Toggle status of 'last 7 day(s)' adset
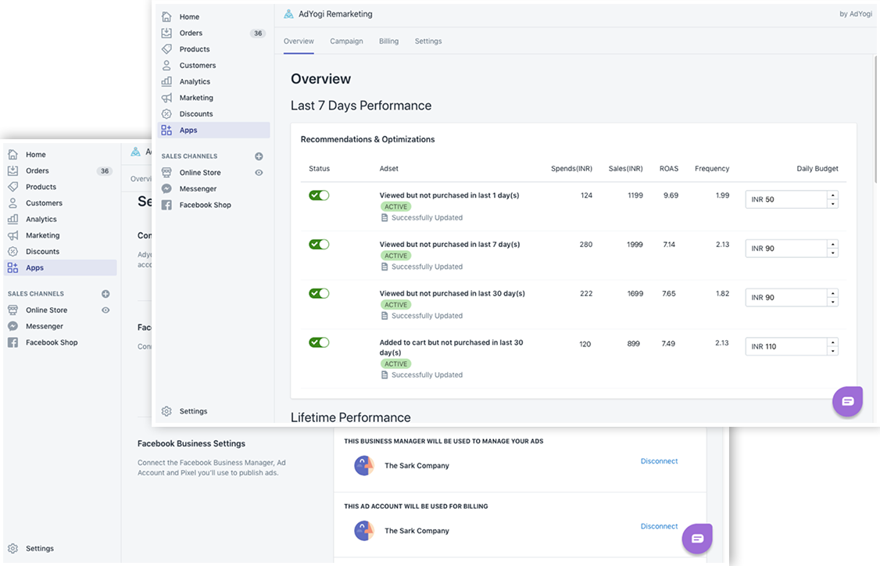Screen dimensions: 880x566 click(319, 244)
